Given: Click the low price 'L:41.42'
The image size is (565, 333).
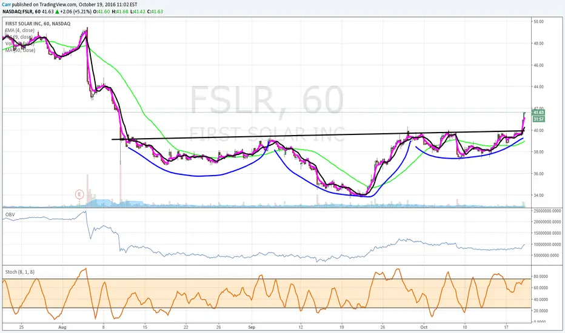Looking at the screenshot, I should coord(138,12).
